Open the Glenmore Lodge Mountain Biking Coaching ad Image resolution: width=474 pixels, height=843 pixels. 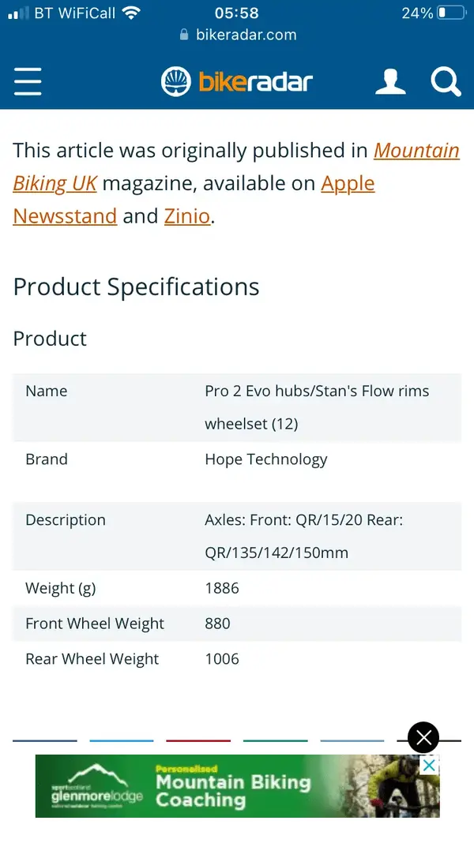point(237,786)
